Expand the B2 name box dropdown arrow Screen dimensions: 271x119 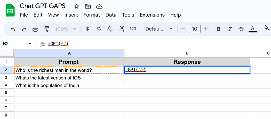click(x=30, y=44)
